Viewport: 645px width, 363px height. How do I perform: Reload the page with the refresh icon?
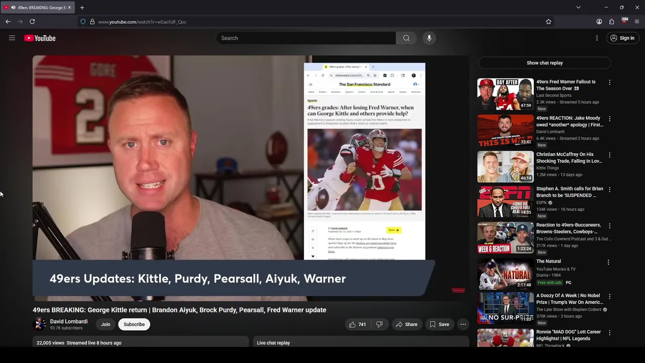point(32,22)
